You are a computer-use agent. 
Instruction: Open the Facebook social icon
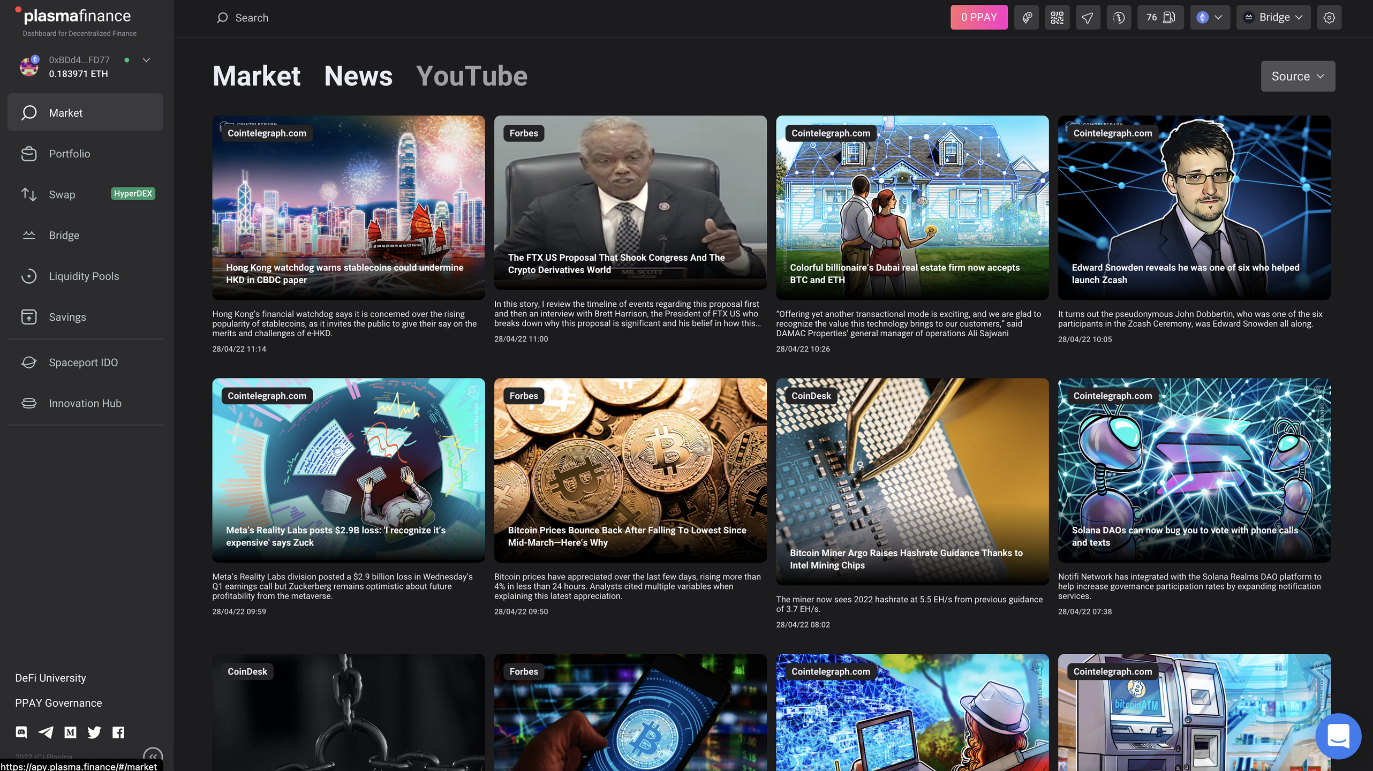118,732
